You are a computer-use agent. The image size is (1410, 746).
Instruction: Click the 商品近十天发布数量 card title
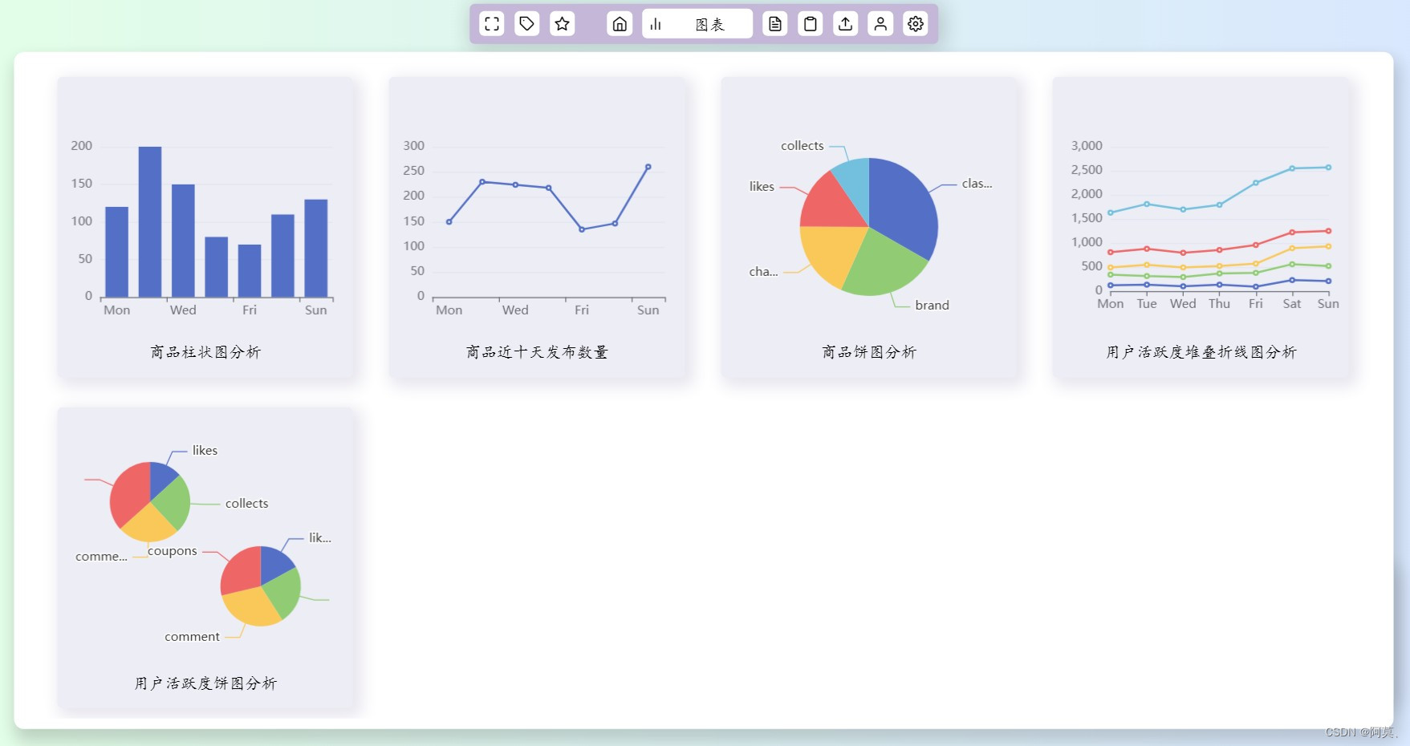click(x=537, y=352)
